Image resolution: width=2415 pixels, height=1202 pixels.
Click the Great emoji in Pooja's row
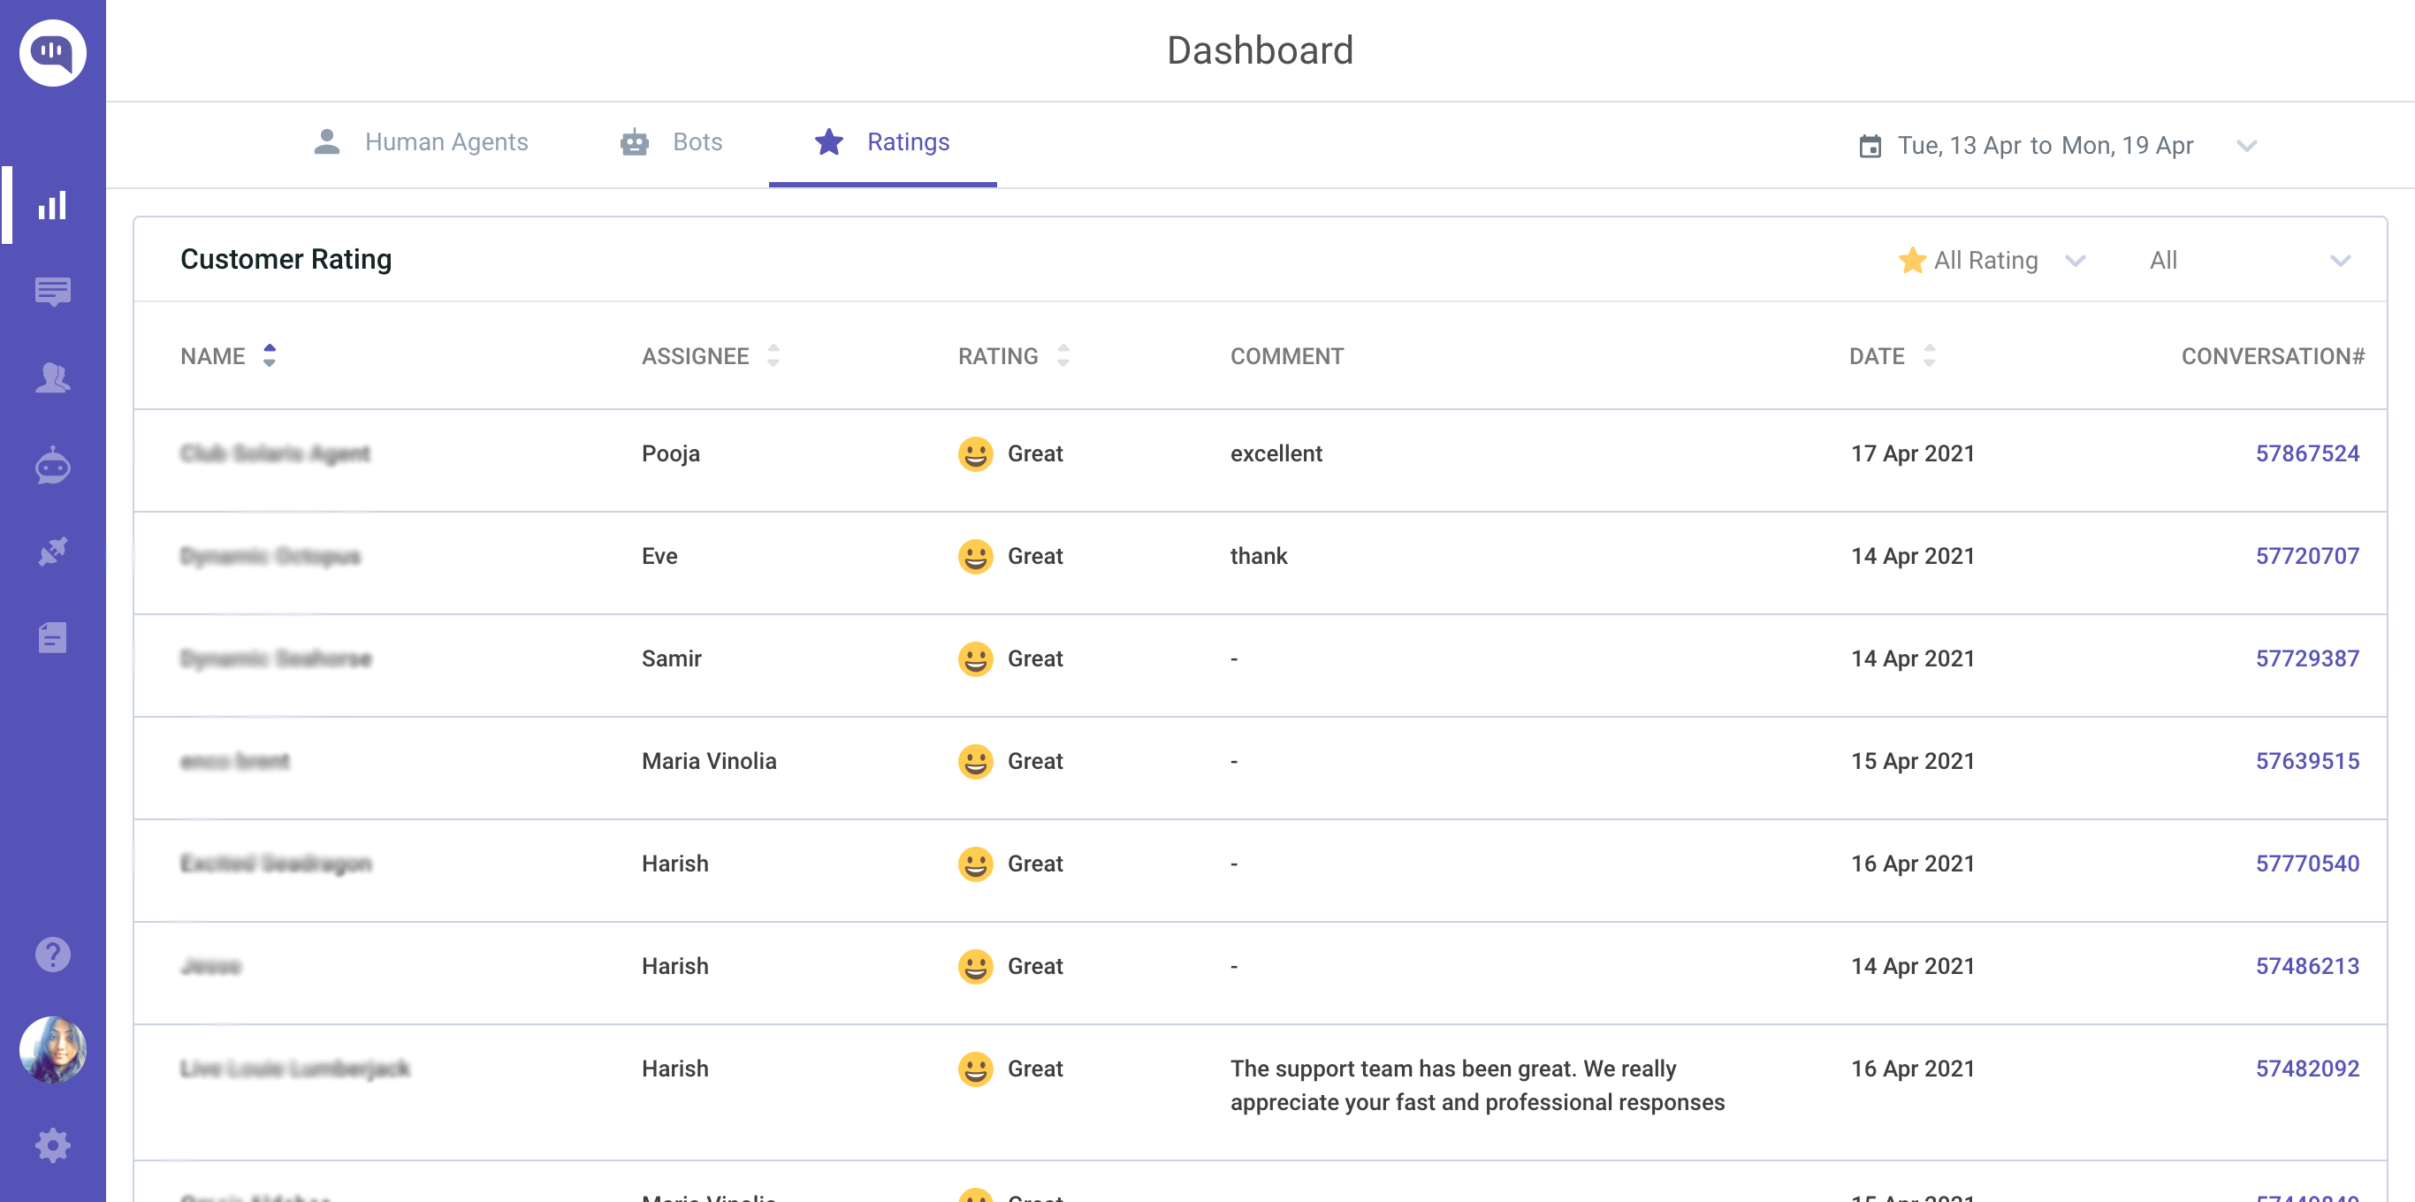click(x=975, y=453)
